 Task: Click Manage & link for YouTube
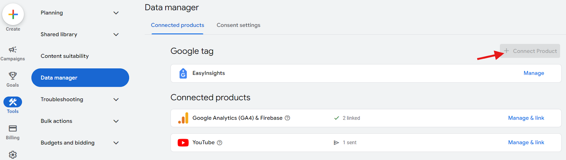point(526,142)
